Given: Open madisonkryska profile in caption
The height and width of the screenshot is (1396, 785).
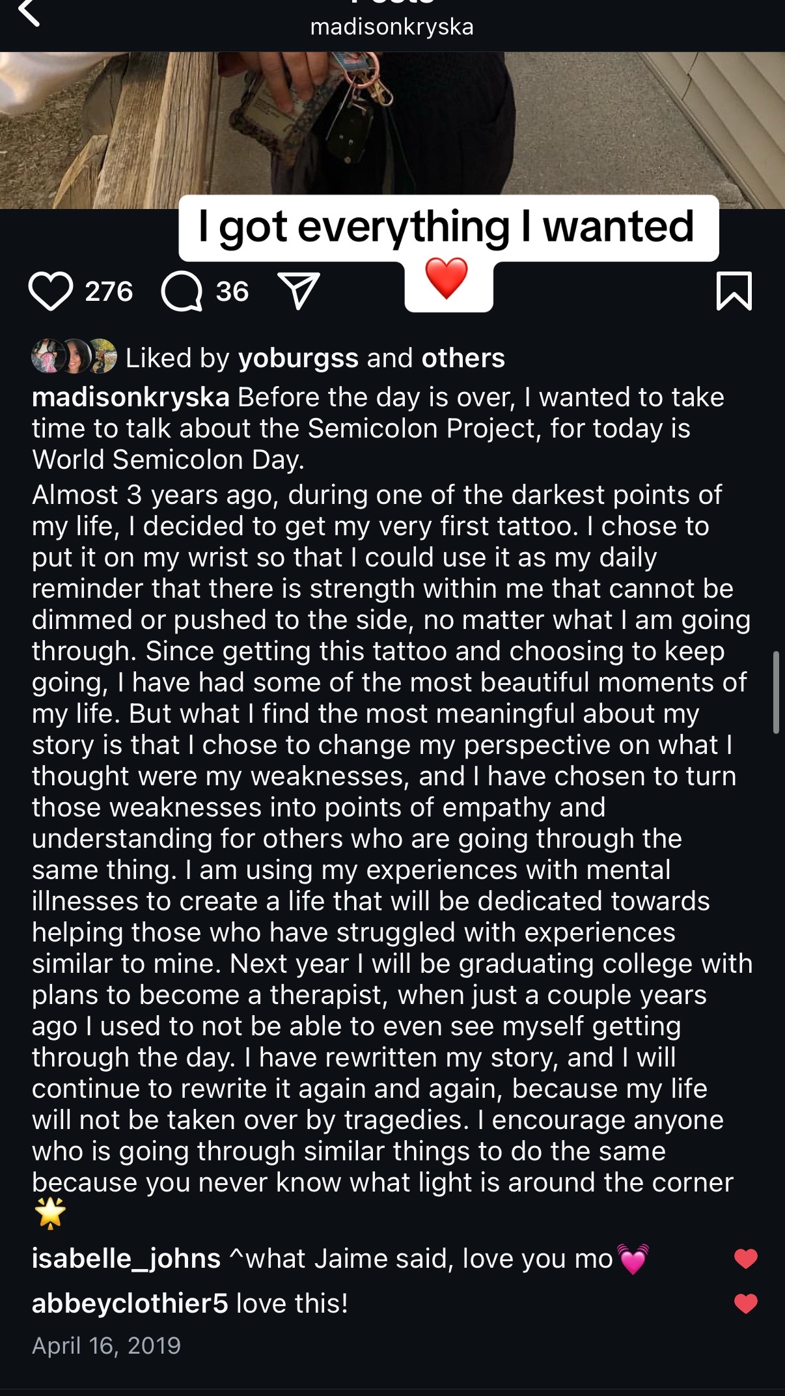Looking at the screenshot, I should click(131, 397).
